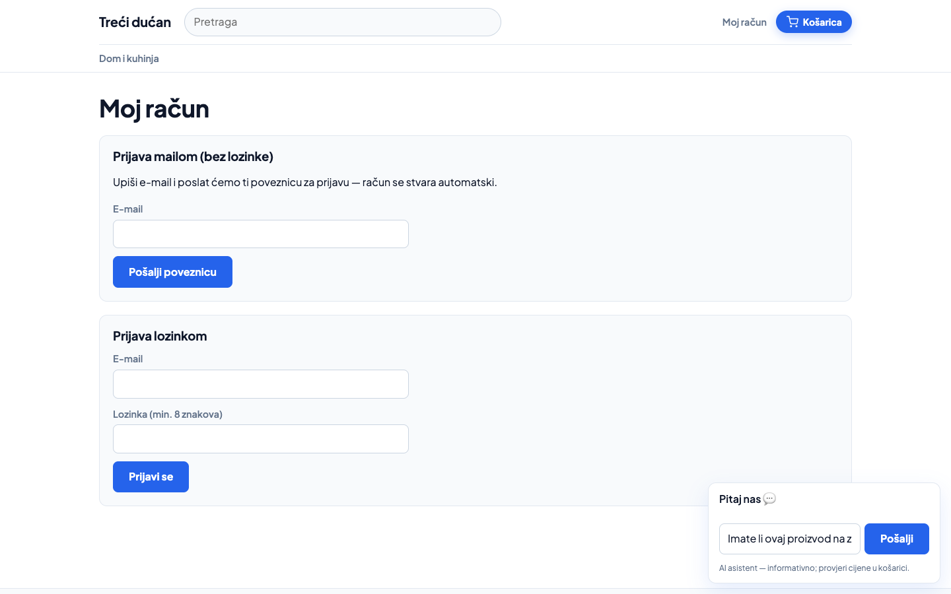Click the Moj račun page heading

coord(154,109)
